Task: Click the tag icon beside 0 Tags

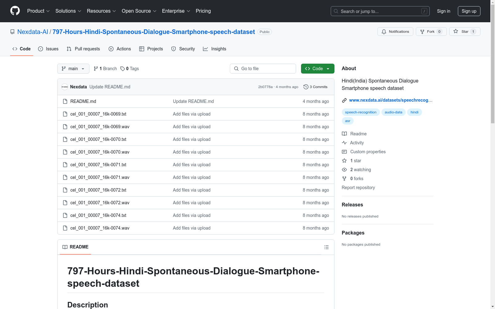Action: 123,69
